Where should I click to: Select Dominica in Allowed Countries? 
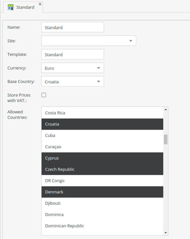coord(102,215)
